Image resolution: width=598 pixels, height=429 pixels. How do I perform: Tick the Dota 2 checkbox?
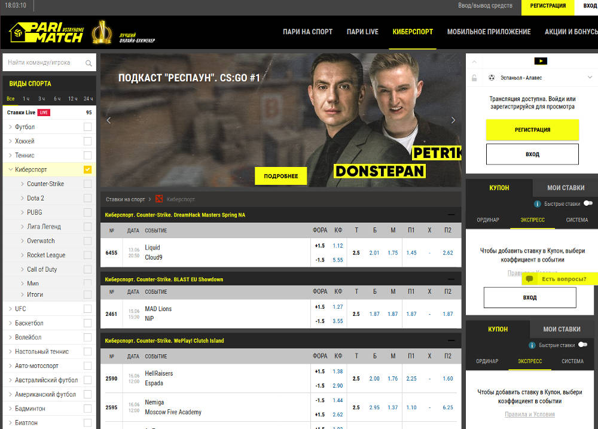point(88,198)
